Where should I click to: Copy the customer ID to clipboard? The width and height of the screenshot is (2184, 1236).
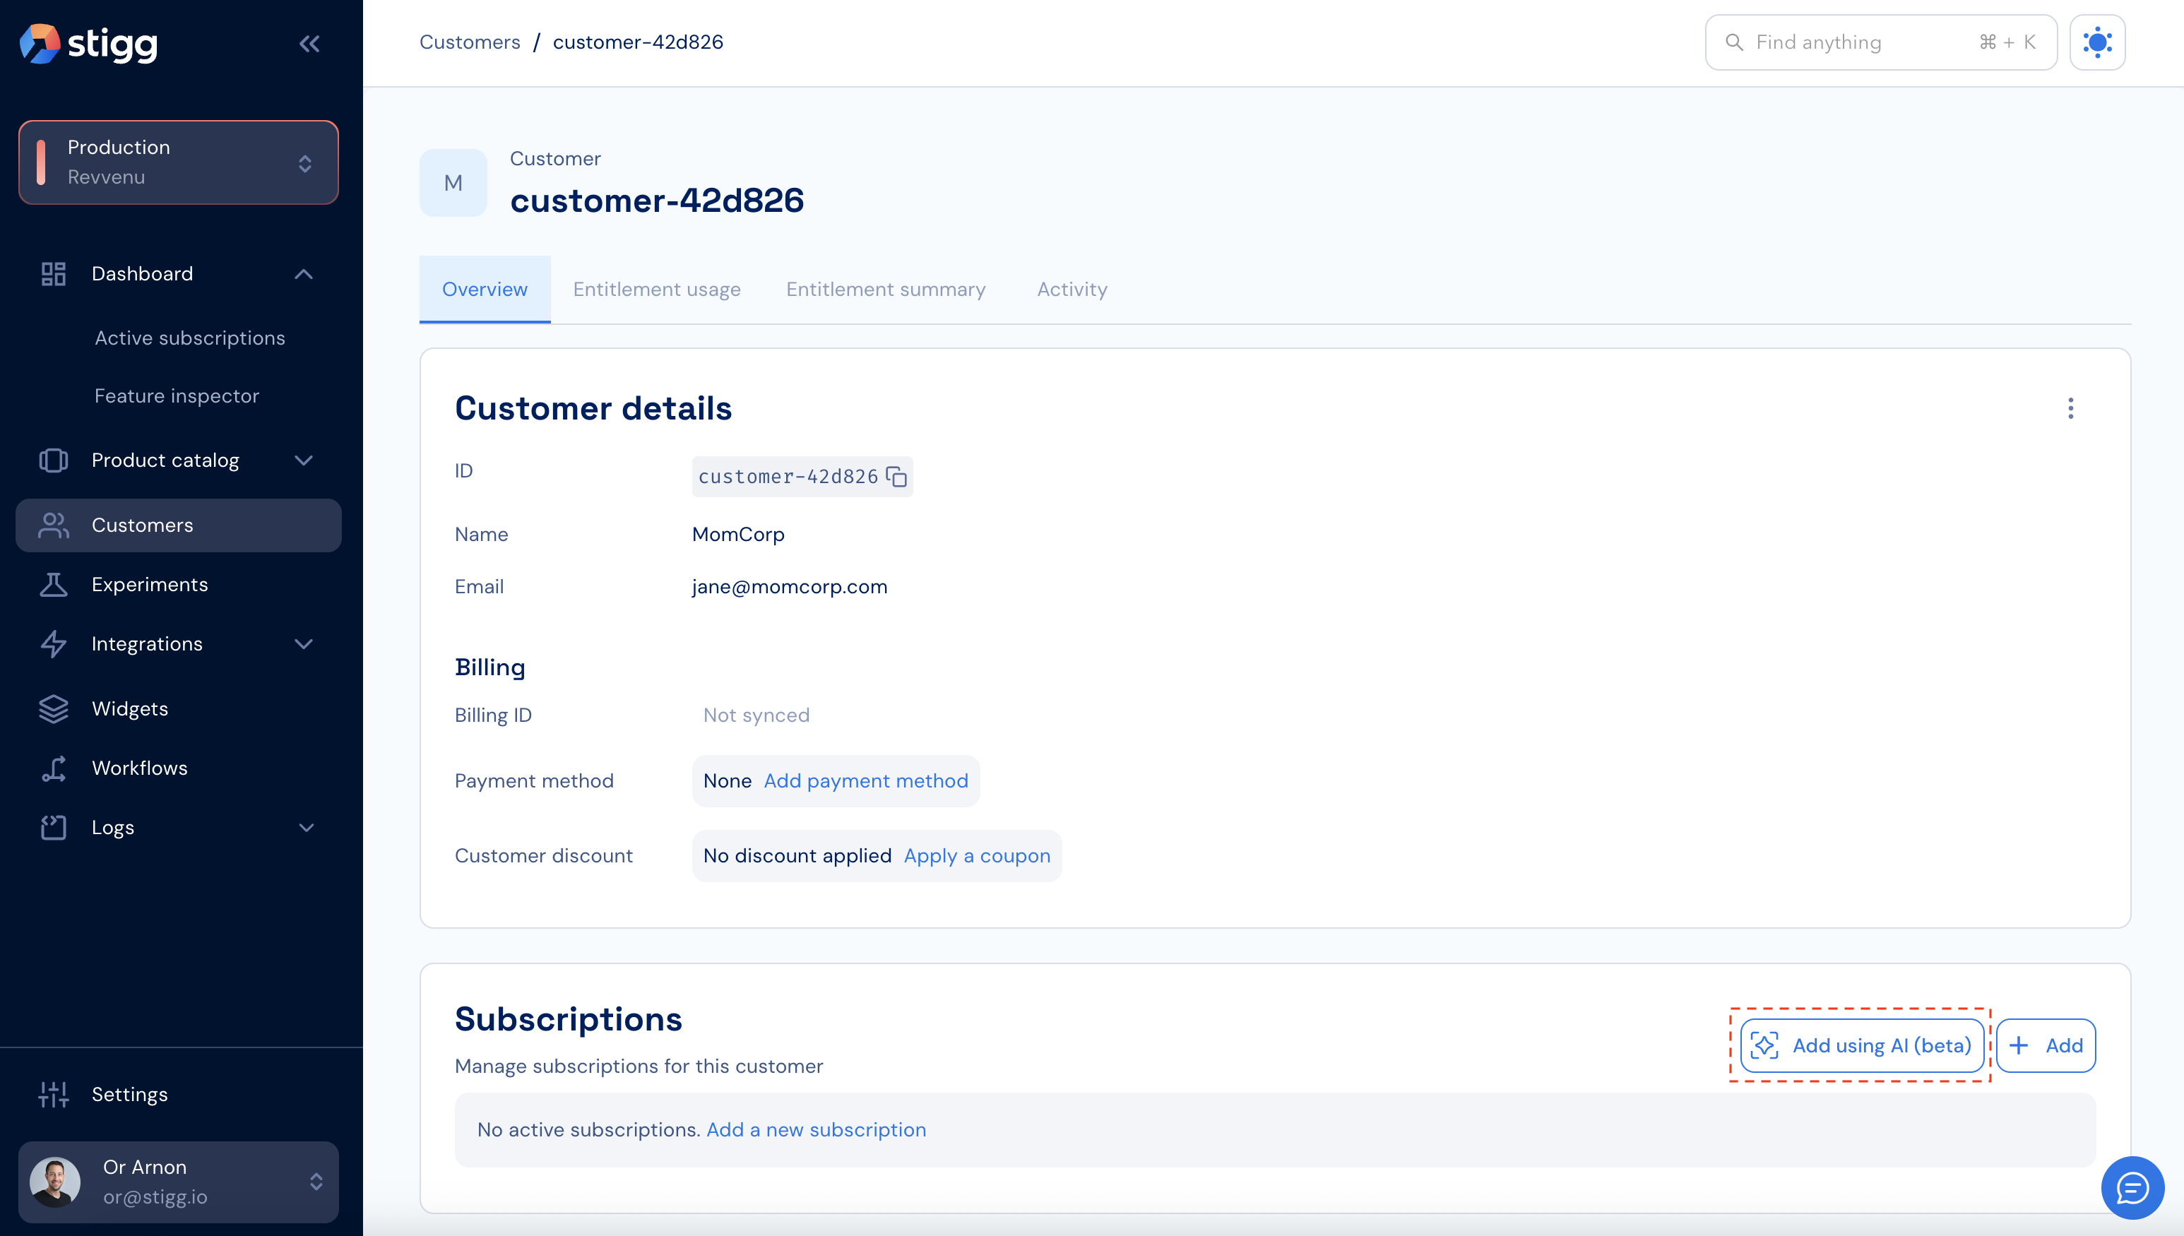click(x=896, y=476)
